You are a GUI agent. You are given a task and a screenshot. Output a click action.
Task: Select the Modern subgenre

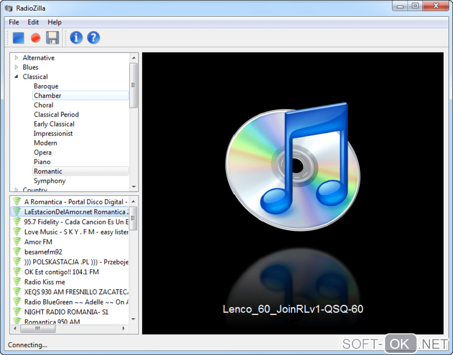pos(45,143)
